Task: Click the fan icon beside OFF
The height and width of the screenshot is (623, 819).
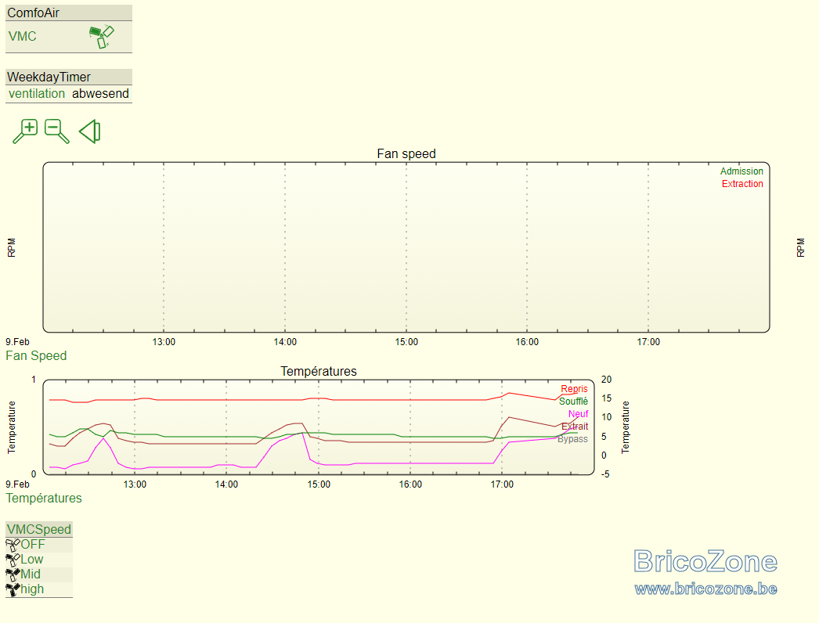Action: coord(13,545)
